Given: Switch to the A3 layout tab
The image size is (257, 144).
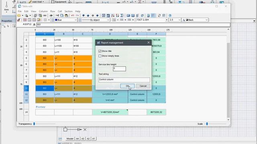Looking at the screenshot, I should pos(83,139).
